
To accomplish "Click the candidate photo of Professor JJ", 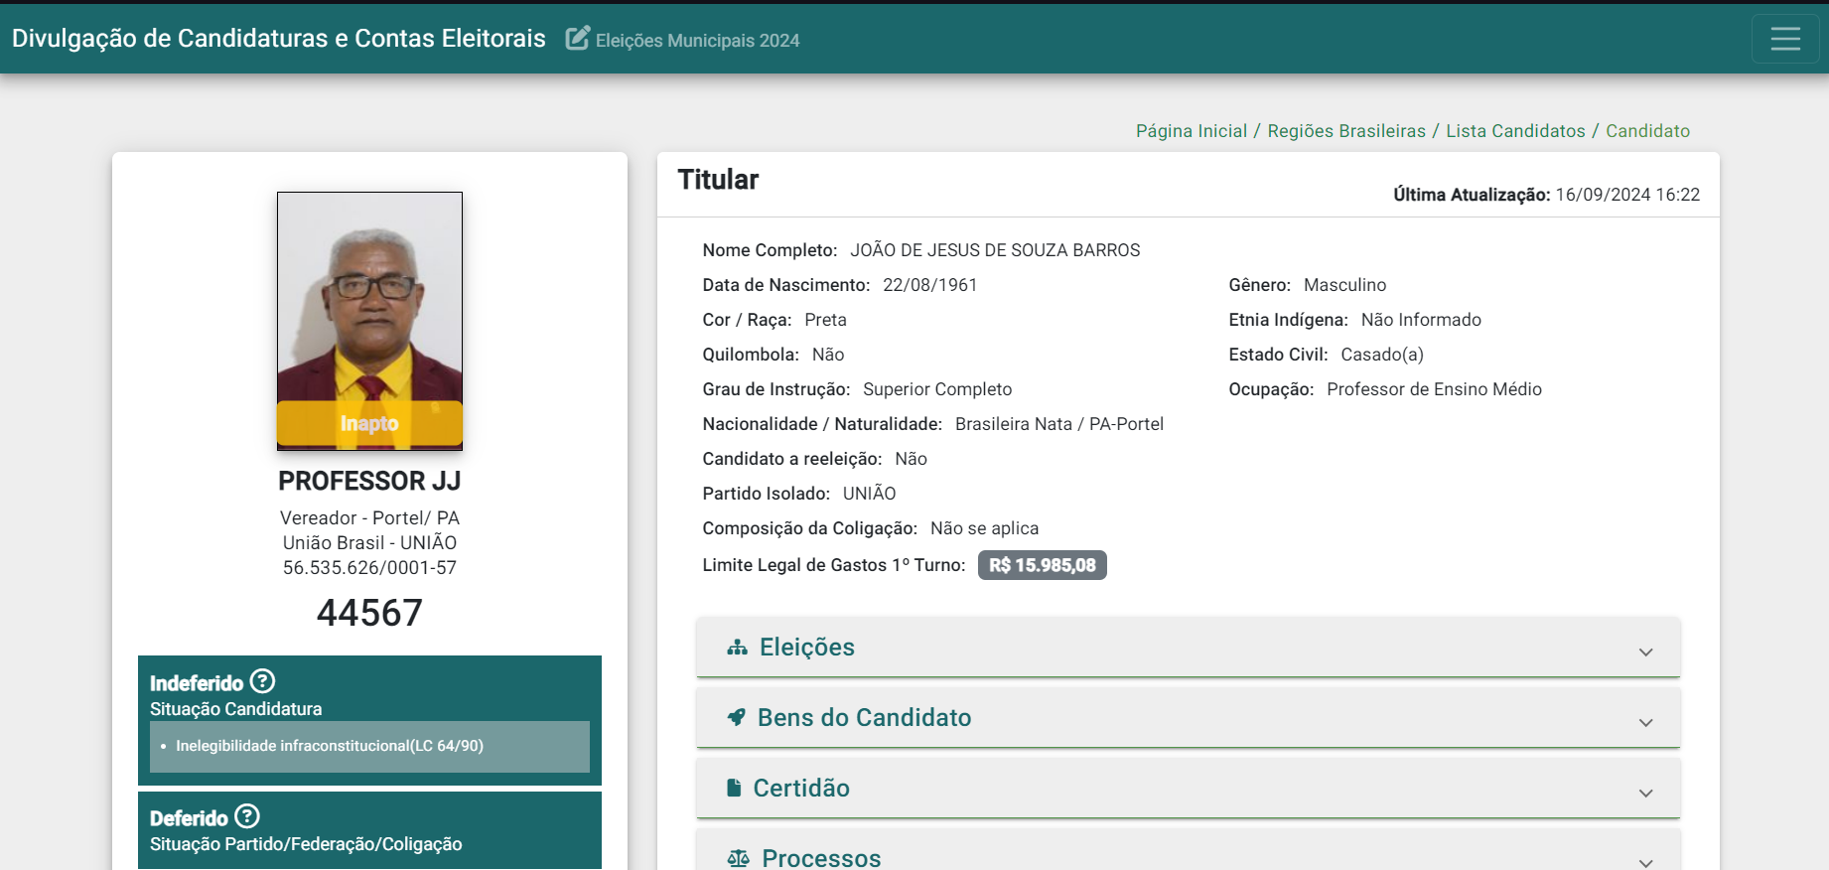I will tap(369, 321).
